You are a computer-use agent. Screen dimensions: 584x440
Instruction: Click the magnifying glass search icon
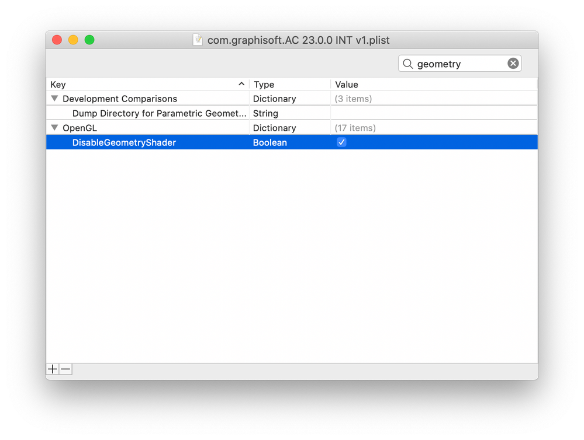408,64
